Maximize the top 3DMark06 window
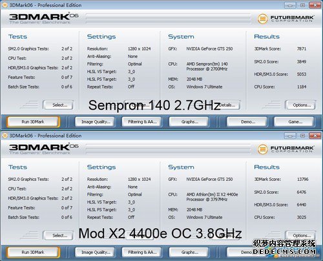Viewport: 323px width, 261px height. tap(302, 5)
